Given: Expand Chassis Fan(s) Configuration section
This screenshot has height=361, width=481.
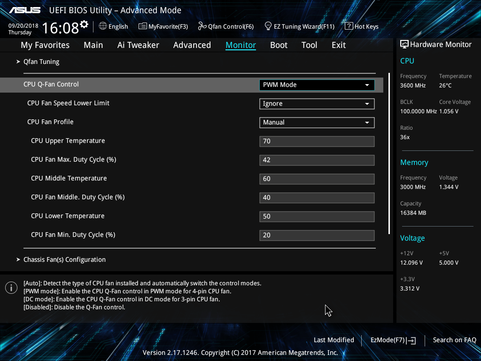Looking at the screenshot, I should click(64, 259).
